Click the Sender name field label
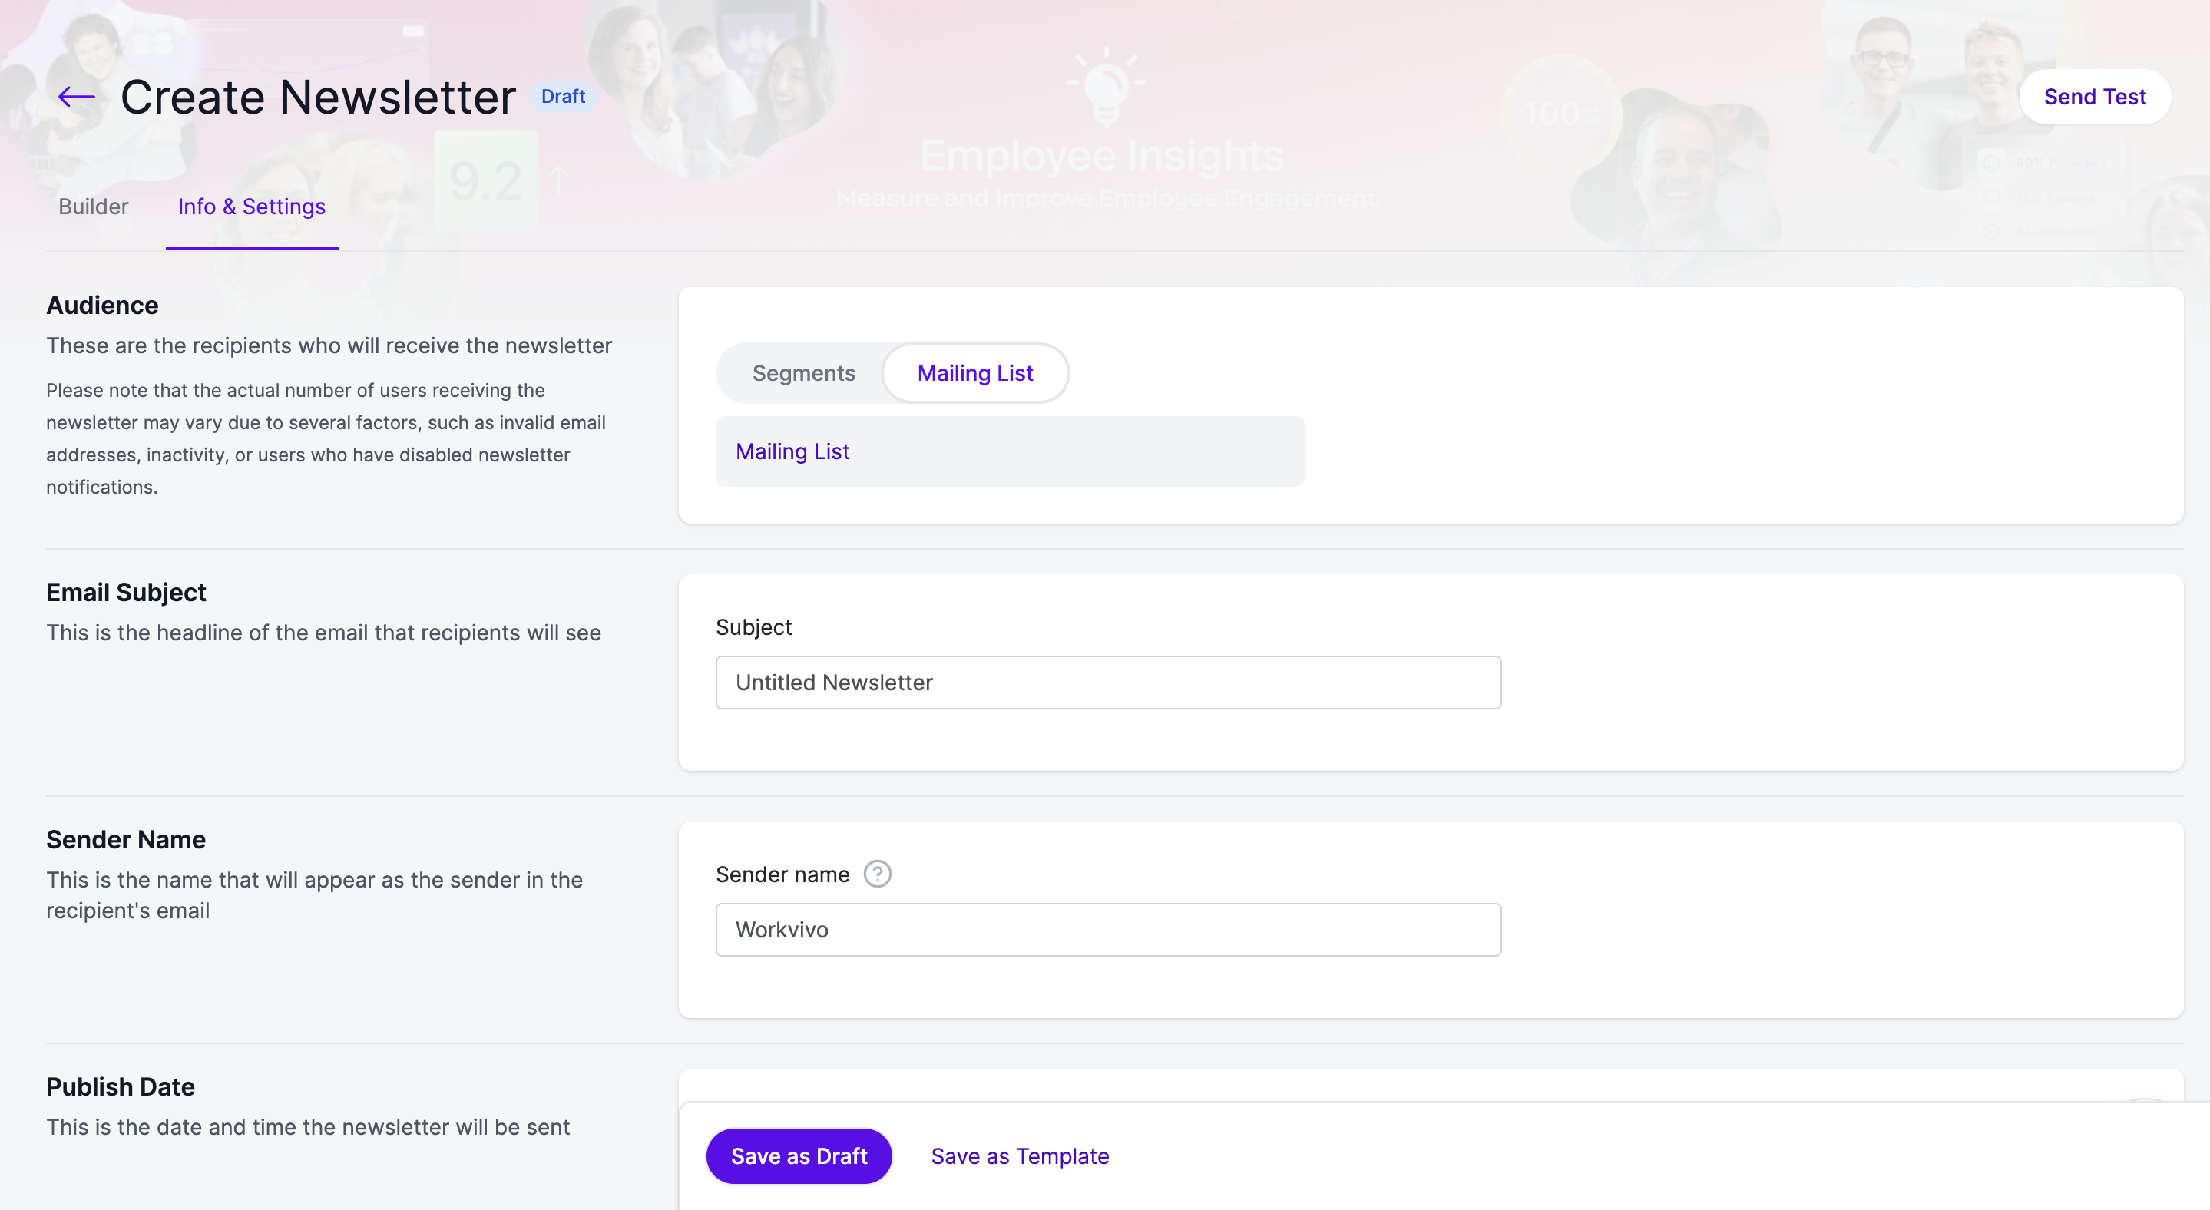Viewport: 2210px width, 1210px height. click(x=782, y=874)
